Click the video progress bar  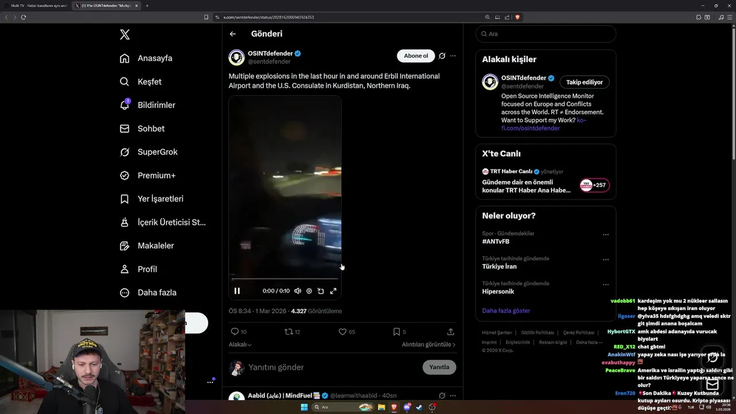(x=285, y=279)
